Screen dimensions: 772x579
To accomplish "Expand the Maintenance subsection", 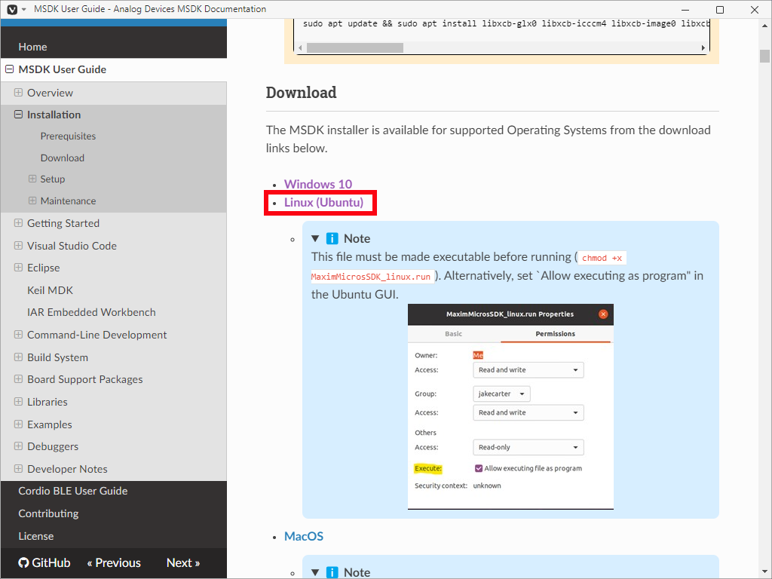I will click(32, 201).
